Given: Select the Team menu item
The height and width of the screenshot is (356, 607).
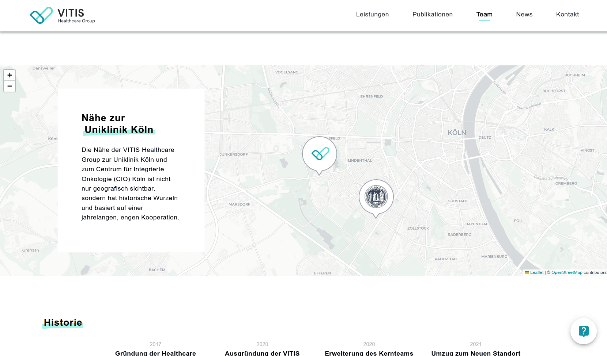Looking at the screenshot, I should 485,14.
